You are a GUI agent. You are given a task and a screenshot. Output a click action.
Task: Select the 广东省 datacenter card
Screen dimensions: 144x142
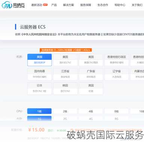click(91, 74)
